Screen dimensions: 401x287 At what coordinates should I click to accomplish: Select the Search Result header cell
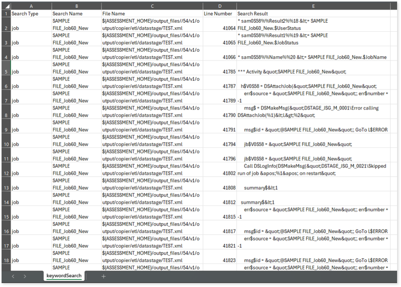[313, 14]
